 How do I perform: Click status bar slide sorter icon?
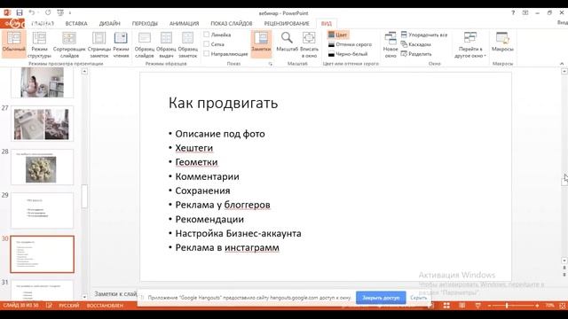point(446,306)
